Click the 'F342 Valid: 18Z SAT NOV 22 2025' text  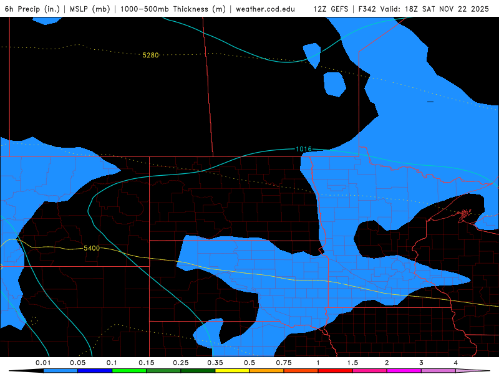point(424,9)
